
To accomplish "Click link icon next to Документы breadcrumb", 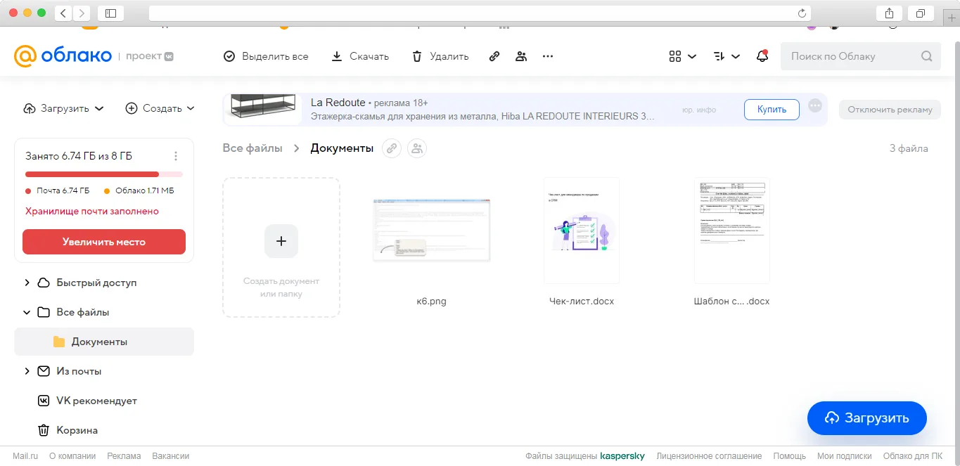I will (x=392, y=148).
